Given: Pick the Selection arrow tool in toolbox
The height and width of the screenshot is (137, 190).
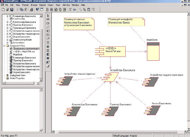Looking at the screenshot, I should click(x=48, y=16).
